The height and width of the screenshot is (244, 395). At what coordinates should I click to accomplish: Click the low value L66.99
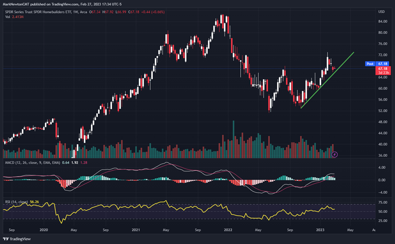pos(121,12)
